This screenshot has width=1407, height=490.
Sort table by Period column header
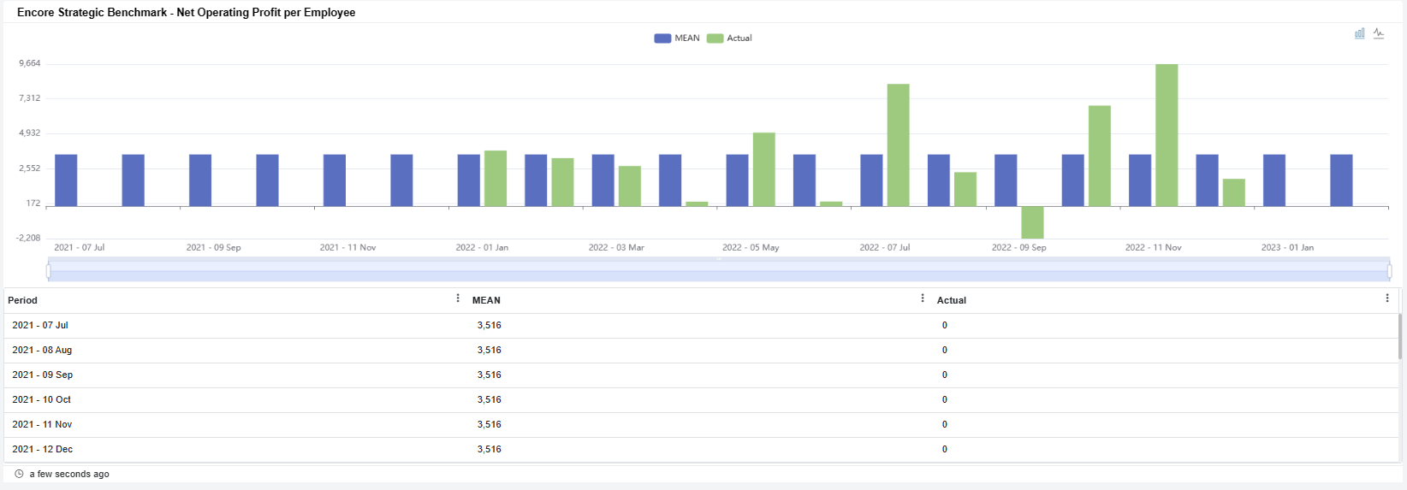coord(23,300)
